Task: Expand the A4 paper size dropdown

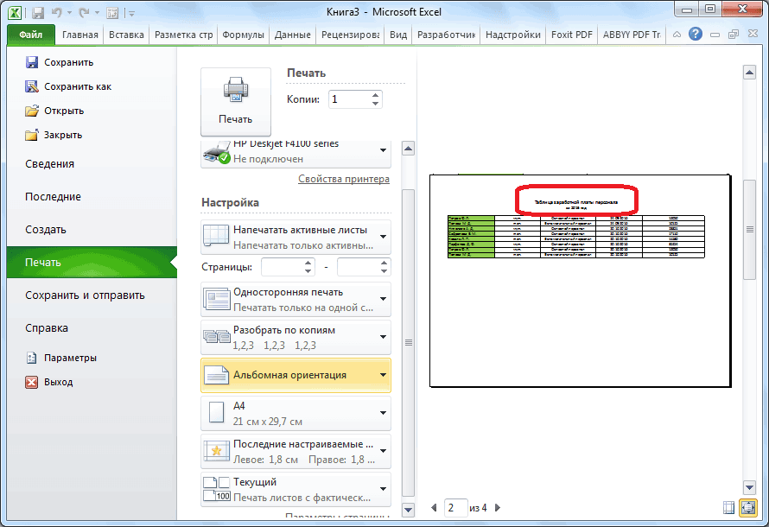Action: (383, 413)
